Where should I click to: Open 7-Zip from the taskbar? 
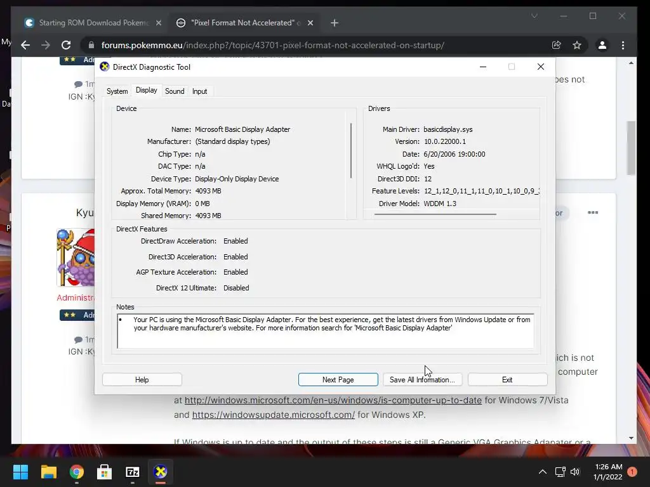click(x=132, y=472)
